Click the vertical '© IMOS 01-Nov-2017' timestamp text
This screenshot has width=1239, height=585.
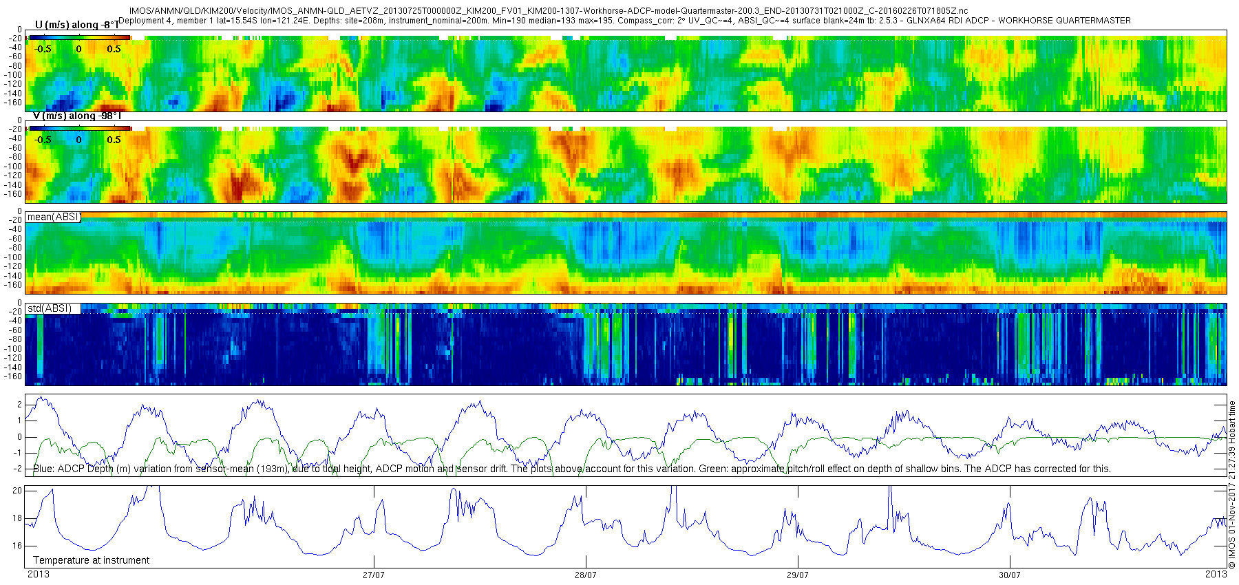pyautogui.click(x=1232, y=485)
